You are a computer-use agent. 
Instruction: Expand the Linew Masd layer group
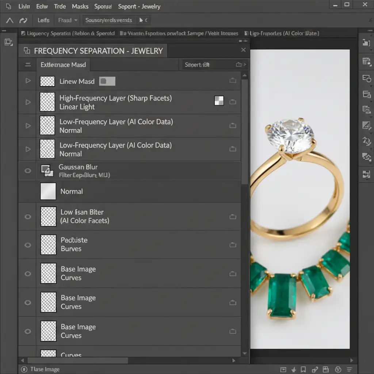click(28, 81)
